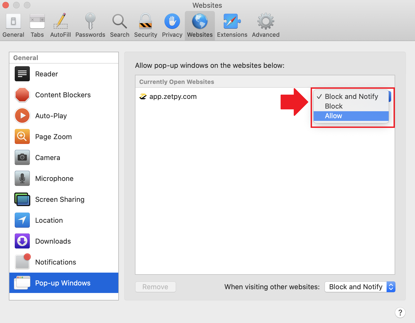Select the Downloads label
The image size is (415, 323).
coord(53,241)
